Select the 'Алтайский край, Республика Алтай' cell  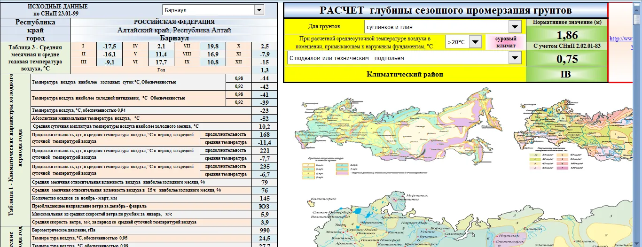(x=174, y=30)
